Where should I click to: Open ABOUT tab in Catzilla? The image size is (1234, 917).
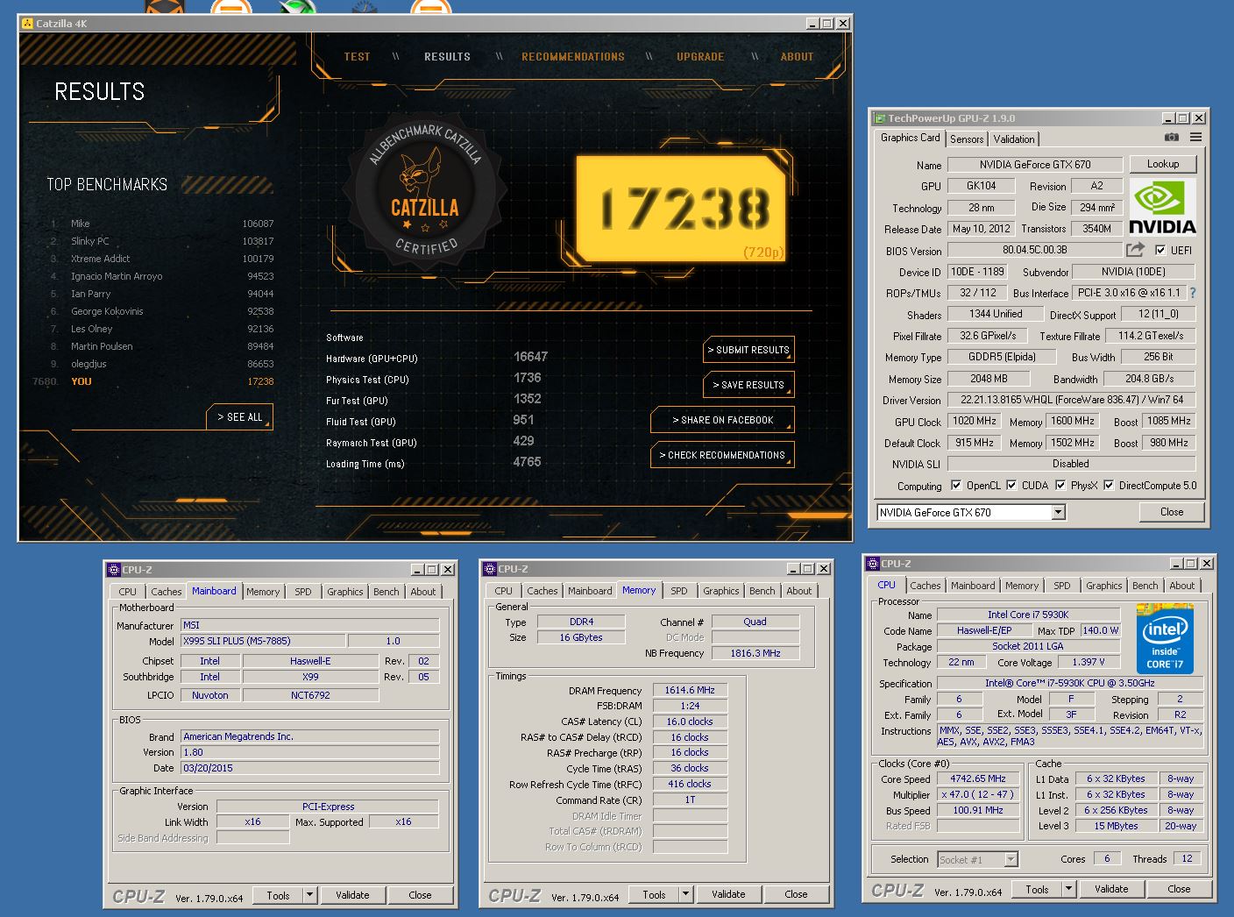797,56
